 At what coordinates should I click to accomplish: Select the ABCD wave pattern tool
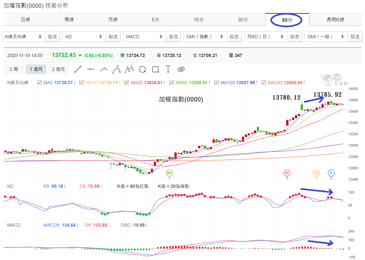[x=130, y=69]
